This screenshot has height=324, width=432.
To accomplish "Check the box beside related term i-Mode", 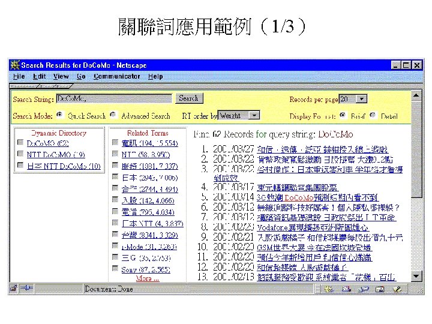I will coord(115,245).
